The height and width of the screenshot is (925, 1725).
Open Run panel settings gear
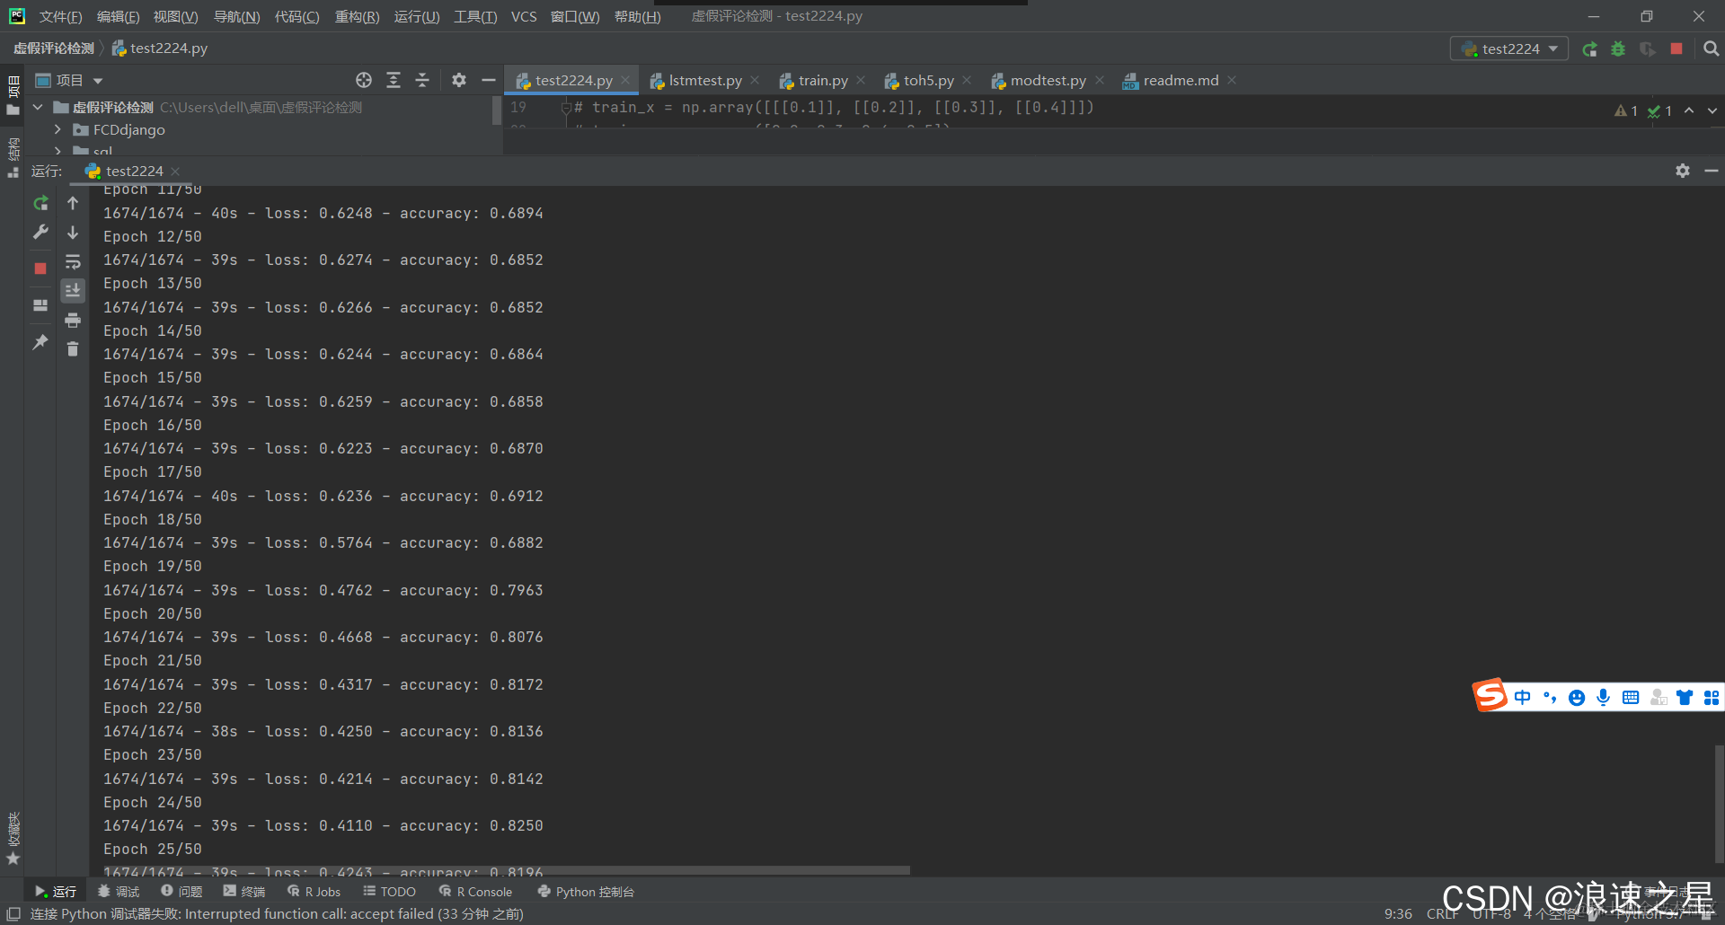pos(1683,171)
